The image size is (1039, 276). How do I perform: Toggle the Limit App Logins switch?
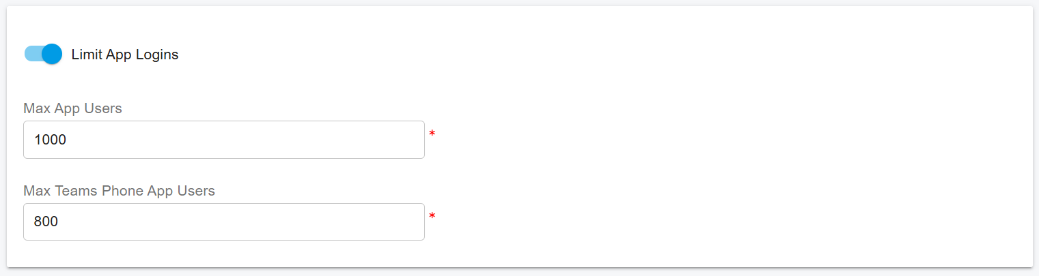[x=43, y=54]
